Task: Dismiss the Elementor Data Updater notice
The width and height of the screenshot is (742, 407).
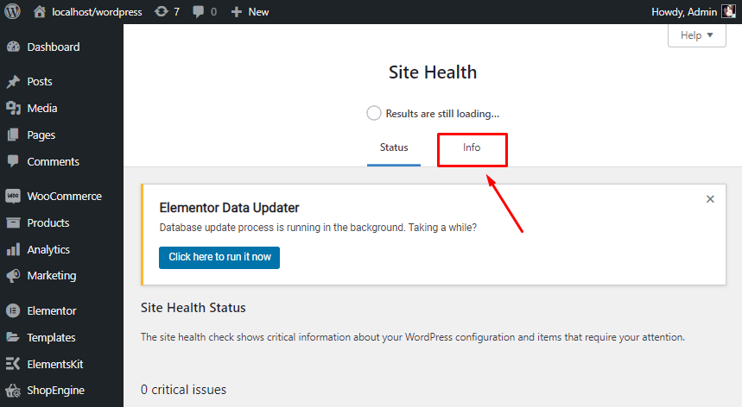Action: point(710,199)
